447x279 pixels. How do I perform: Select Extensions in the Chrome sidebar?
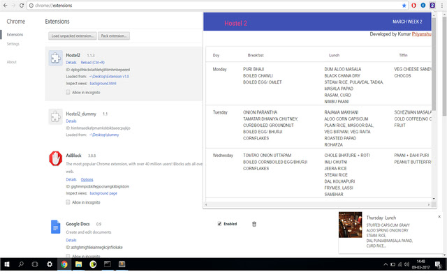click(x=15, y=34)
